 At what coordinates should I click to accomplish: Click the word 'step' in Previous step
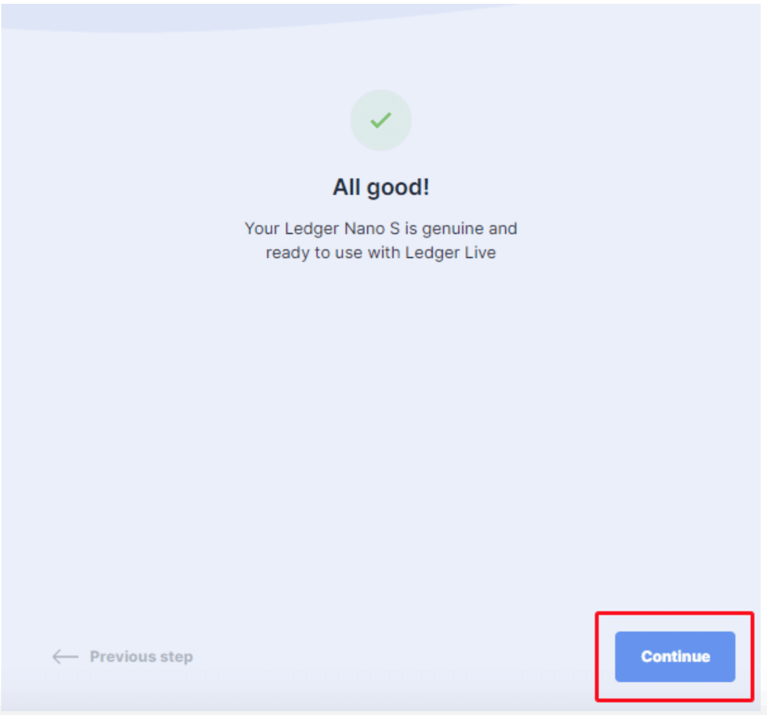coord(176,657)
